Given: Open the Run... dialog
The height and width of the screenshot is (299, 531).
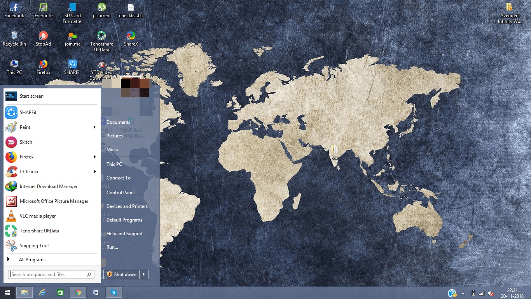Looking at the screenshot, I should click(112, 247).
